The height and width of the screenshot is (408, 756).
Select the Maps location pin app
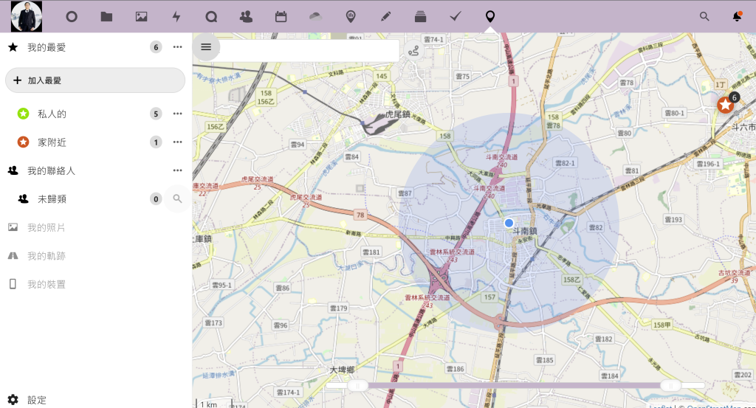point(490,17)
